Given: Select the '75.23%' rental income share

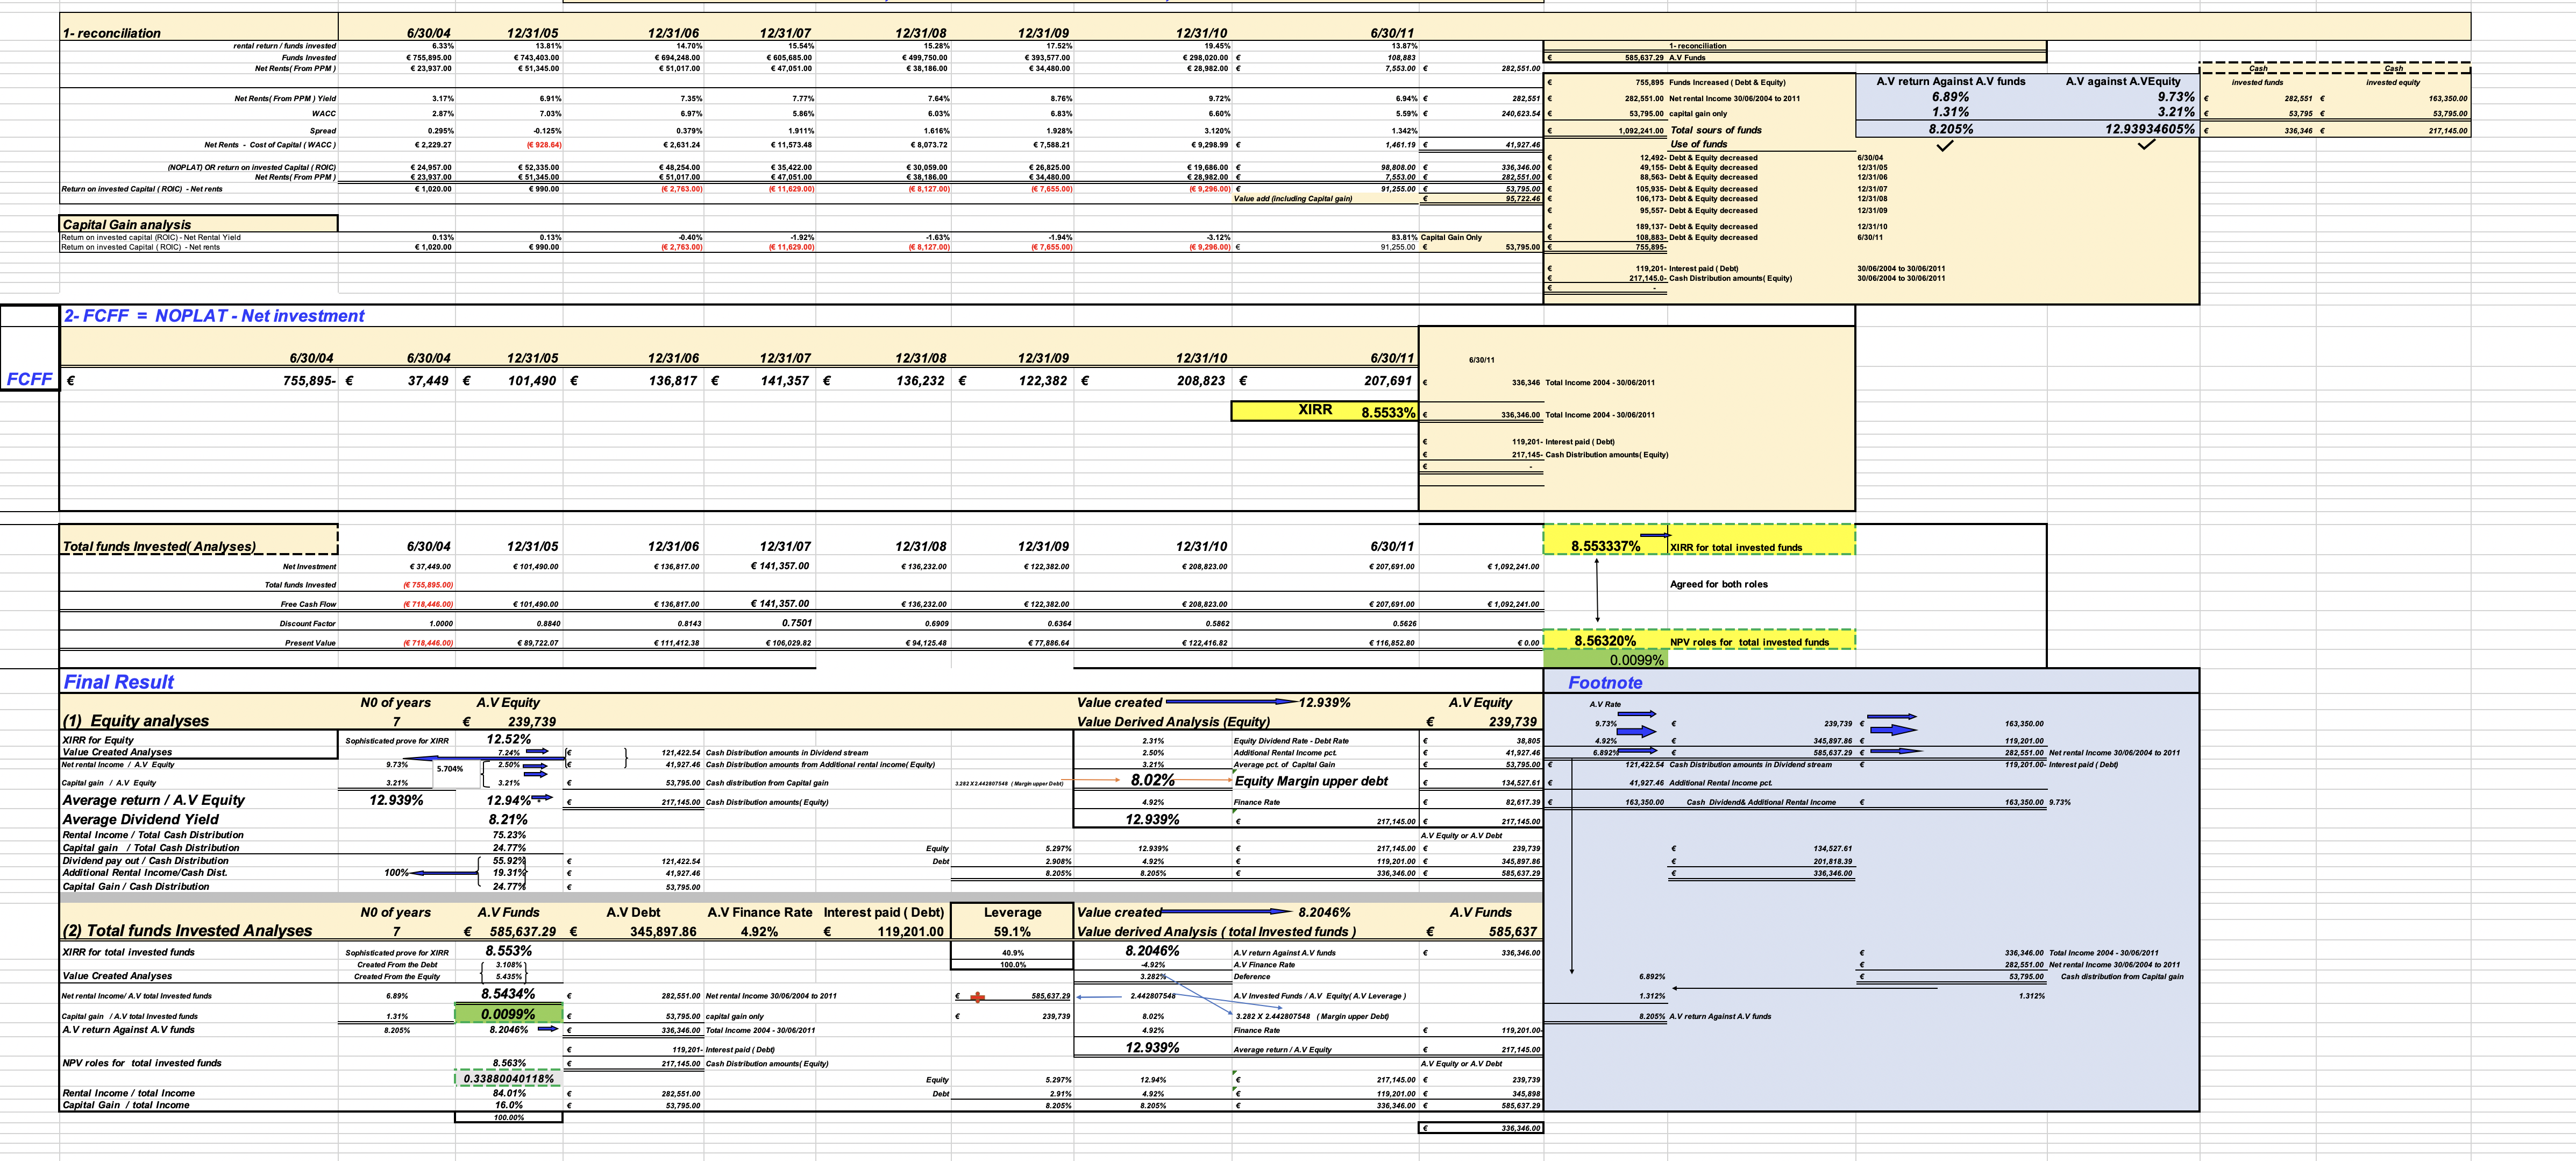Looking at the screenshot, I should (x=508, y=834).
